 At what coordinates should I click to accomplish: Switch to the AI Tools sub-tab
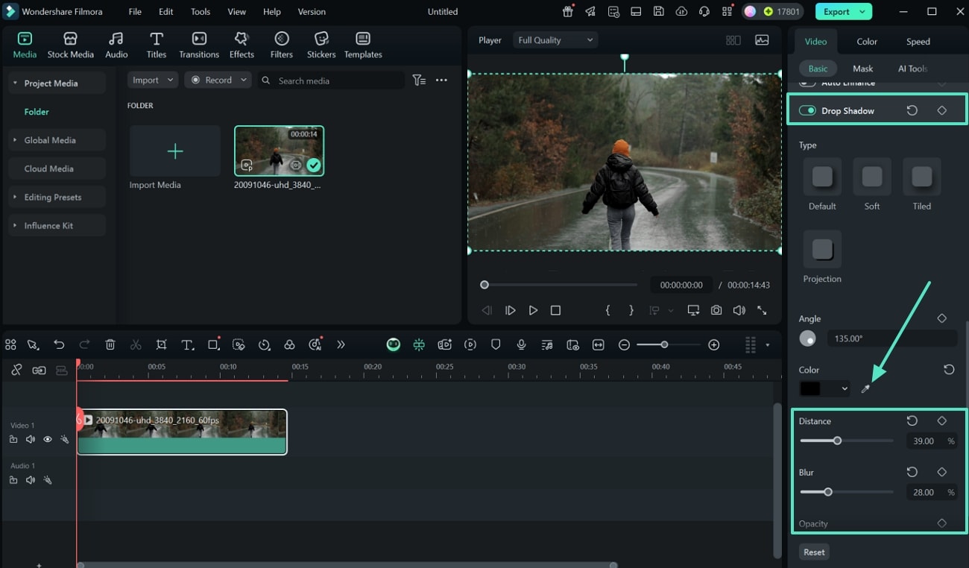(912, 69)
